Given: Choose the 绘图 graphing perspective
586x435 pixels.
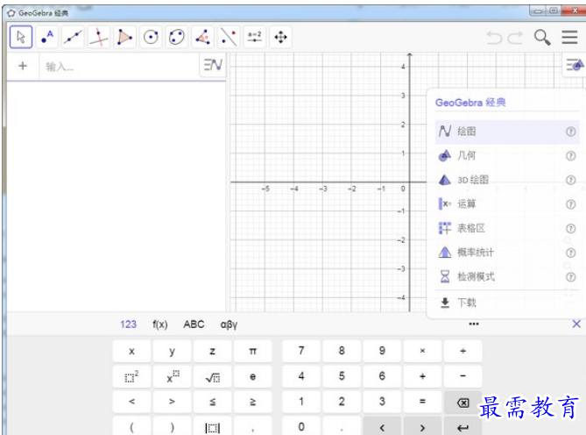Looking at the screenshot, I should click(507, 132).
